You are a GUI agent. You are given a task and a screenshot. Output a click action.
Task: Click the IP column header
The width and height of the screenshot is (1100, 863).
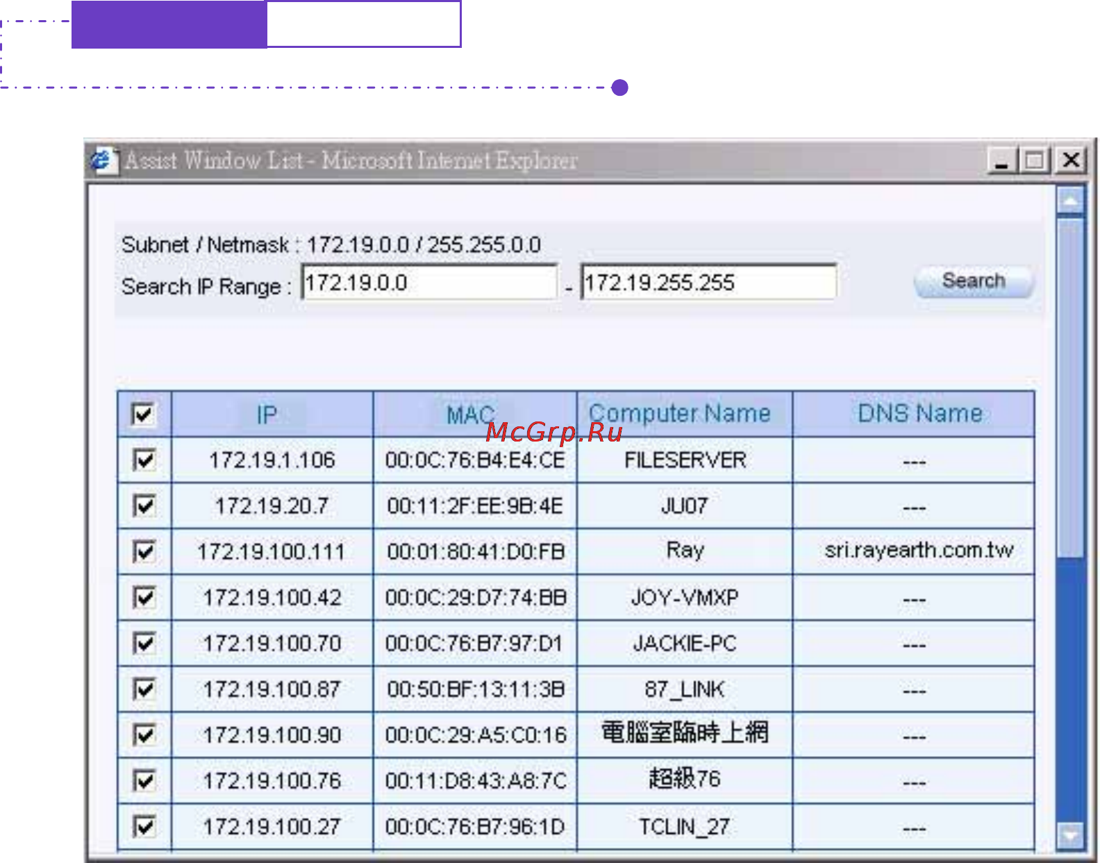click(272, 414)
